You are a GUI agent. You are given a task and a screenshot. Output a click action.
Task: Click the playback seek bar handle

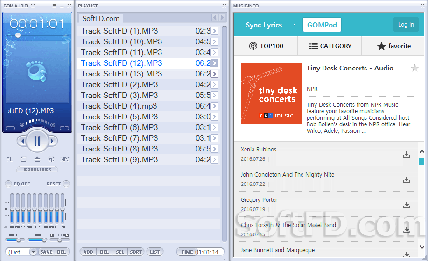click(18, 35)
